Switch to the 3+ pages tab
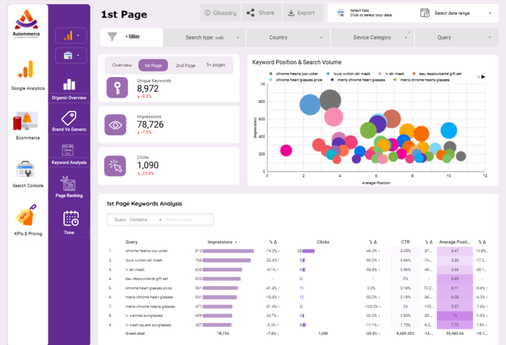 [x=215, y=65]
